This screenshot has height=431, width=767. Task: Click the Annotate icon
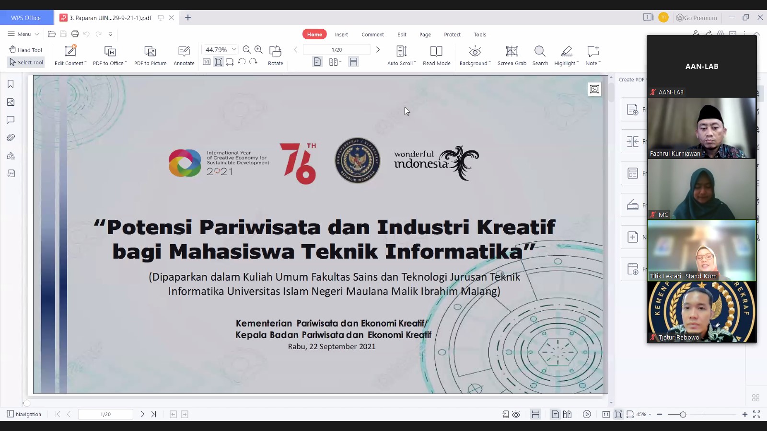point(184,51)
